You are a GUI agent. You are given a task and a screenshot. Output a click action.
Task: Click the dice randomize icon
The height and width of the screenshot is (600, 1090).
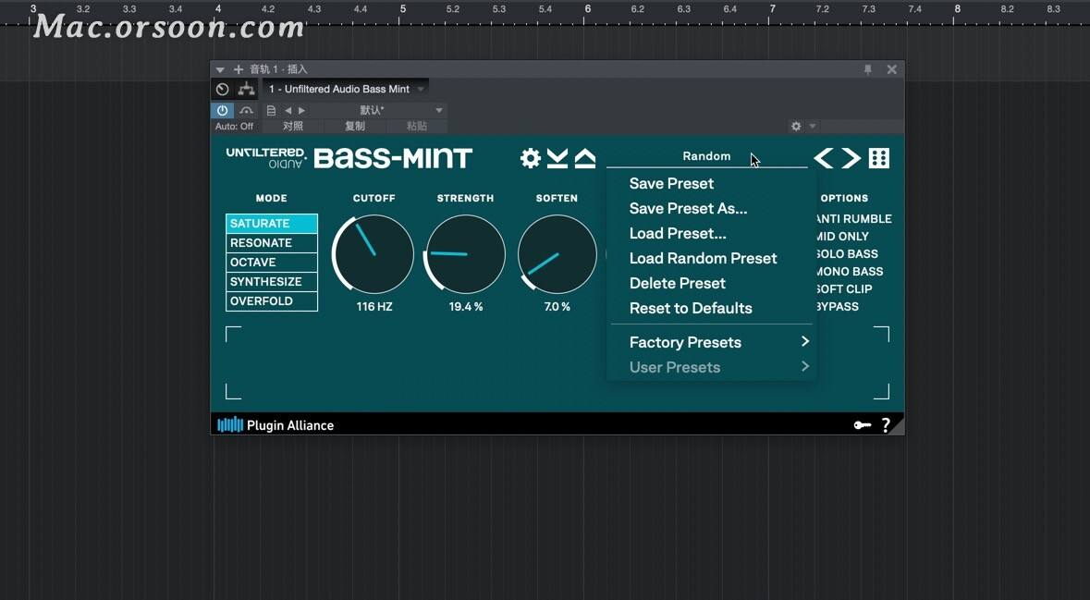(879, 158)
